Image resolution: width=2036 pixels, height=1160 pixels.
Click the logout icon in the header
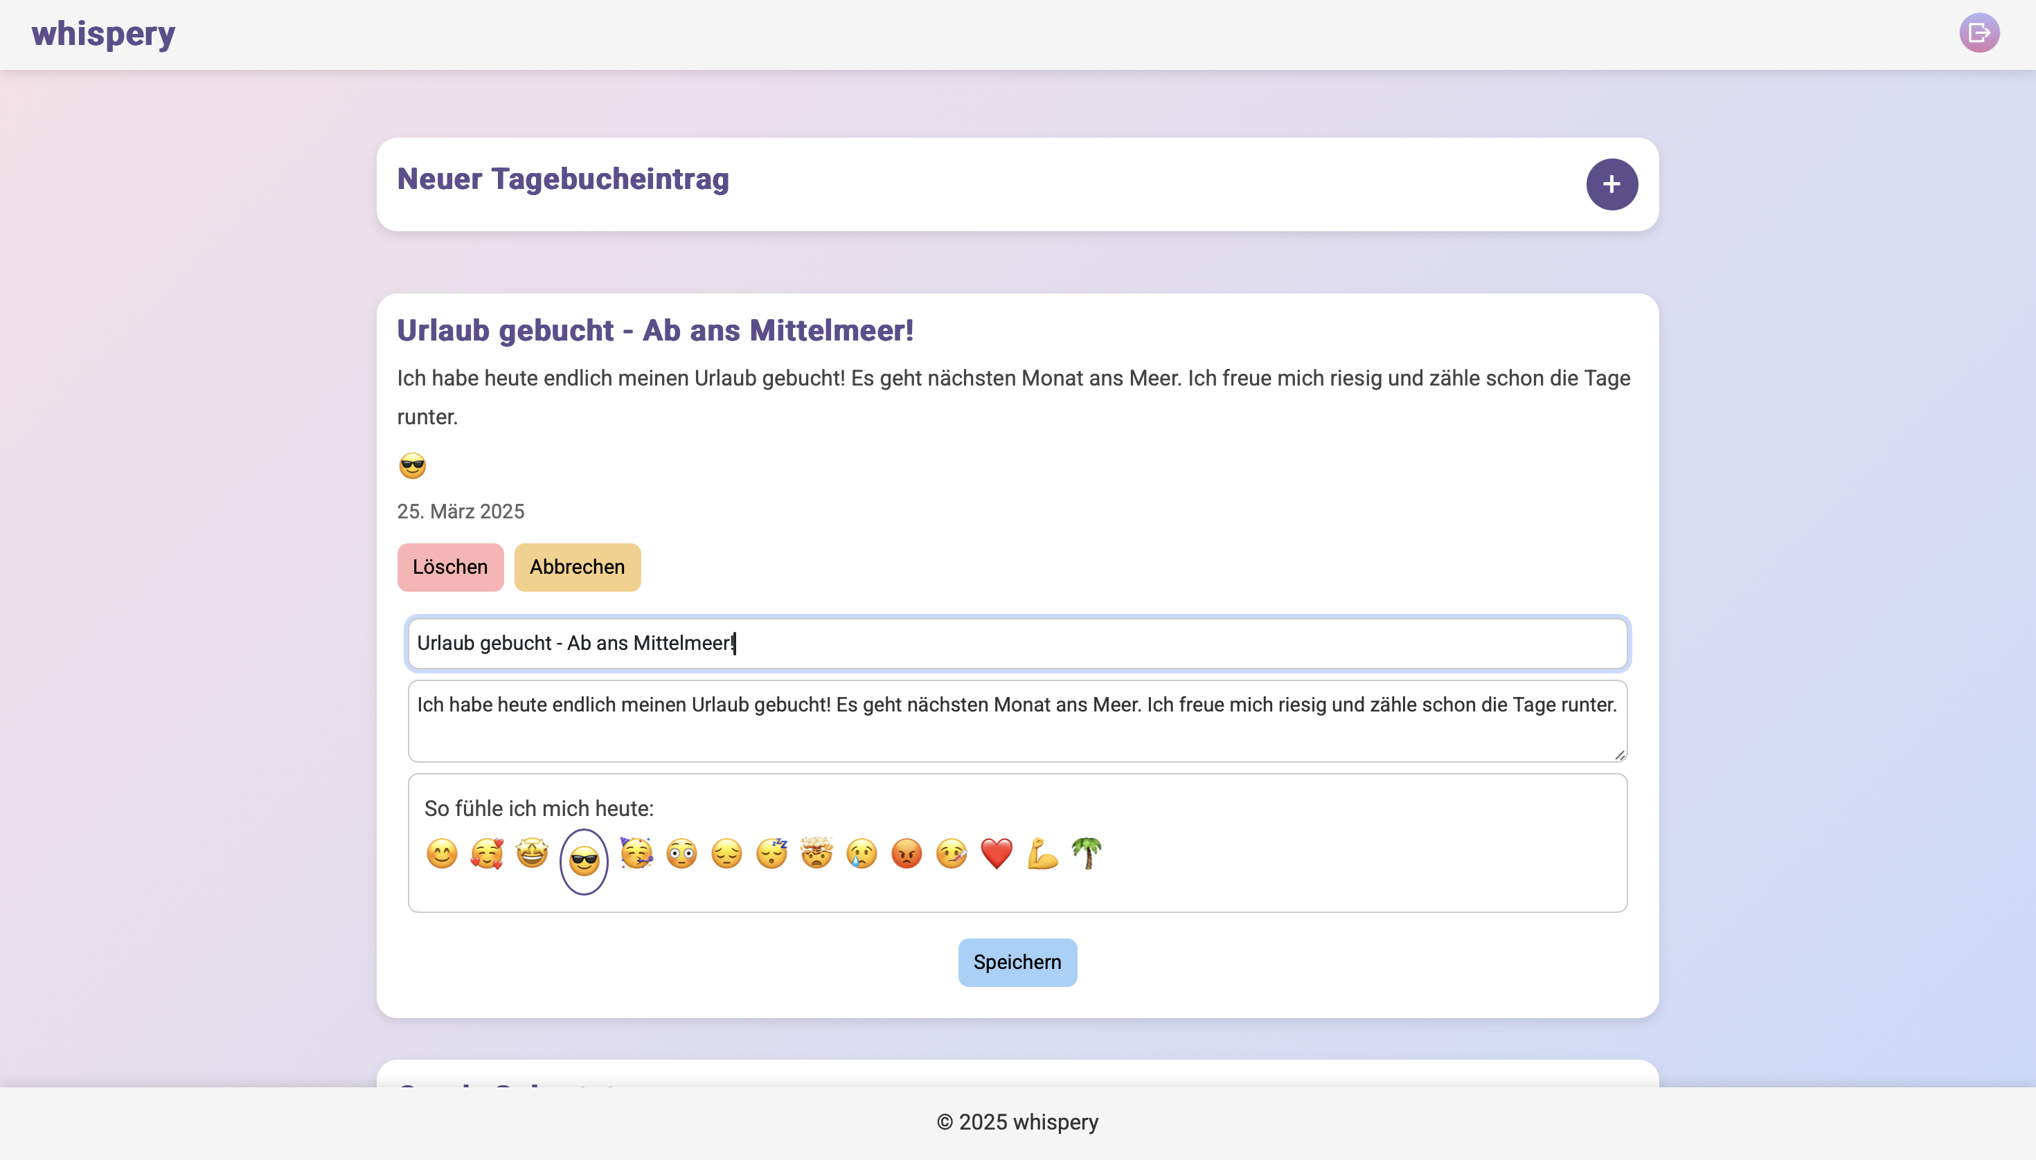pos(1979,33)
